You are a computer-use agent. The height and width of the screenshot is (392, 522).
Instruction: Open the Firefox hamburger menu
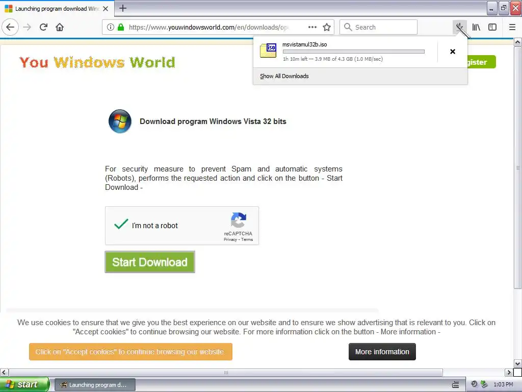click(x=512, y=27)
